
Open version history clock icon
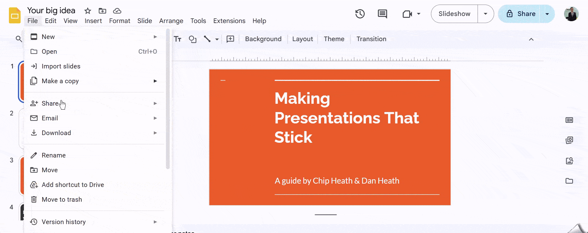coord(360,14)
